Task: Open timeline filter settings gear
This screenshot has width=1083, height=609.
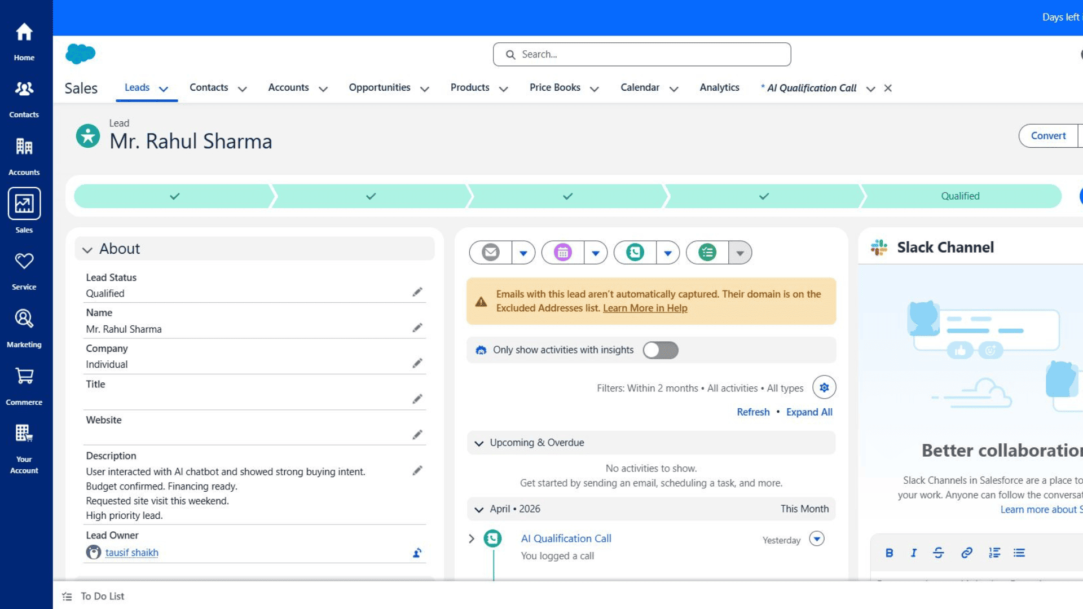Action: point(824,387)
